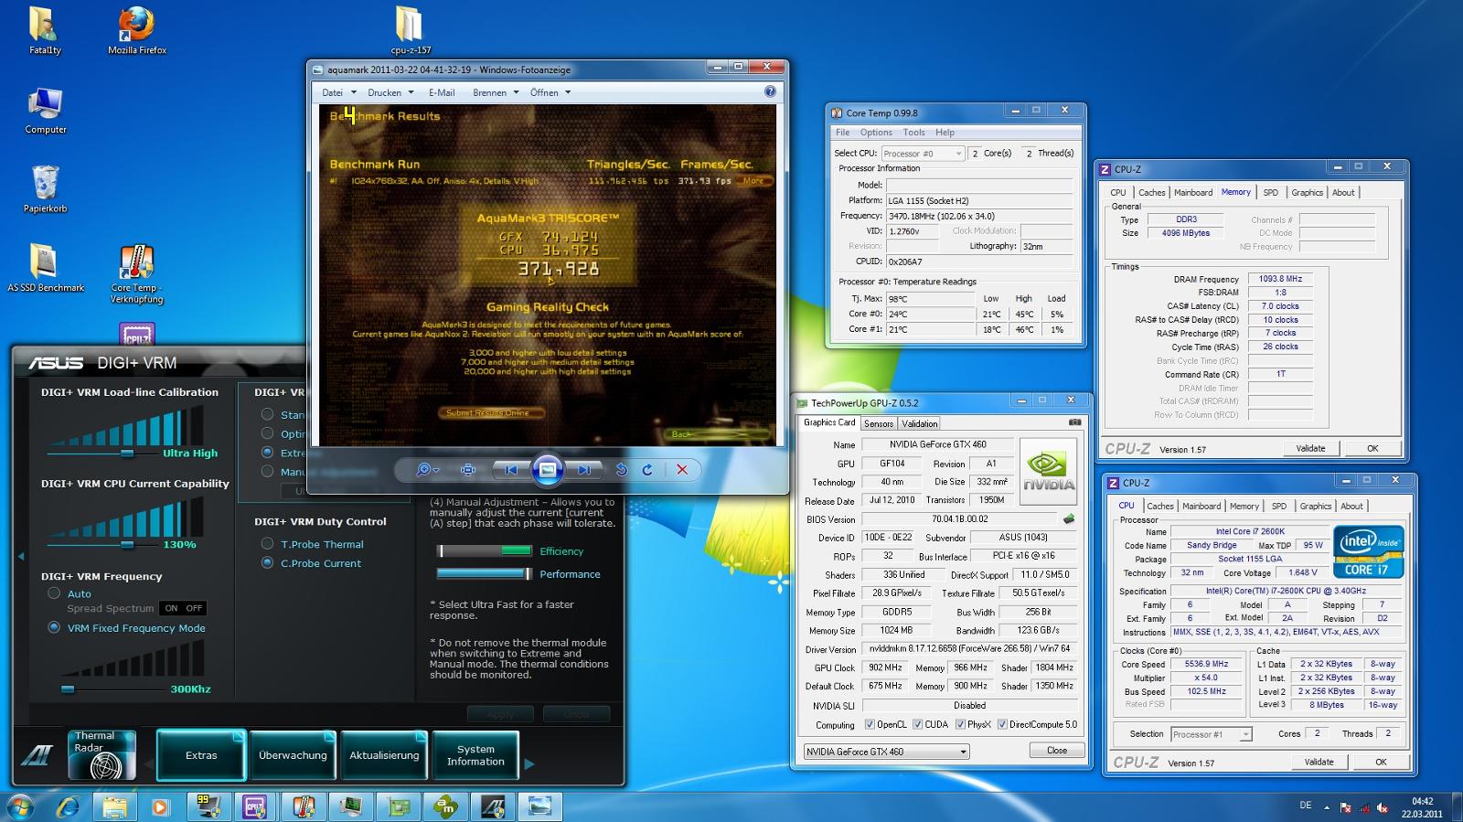Open the Computer desktop icon
This screenshot has height=822, width=1463.
(x=45, y=112)
